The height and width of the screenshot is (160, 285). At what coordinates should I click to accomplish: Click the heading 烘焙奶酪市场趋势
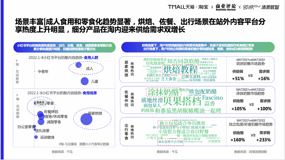click(250, 64)
